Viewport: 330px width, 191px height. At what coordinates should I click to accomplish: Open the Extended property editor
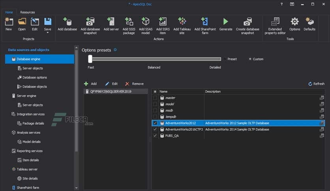(275, 26)
